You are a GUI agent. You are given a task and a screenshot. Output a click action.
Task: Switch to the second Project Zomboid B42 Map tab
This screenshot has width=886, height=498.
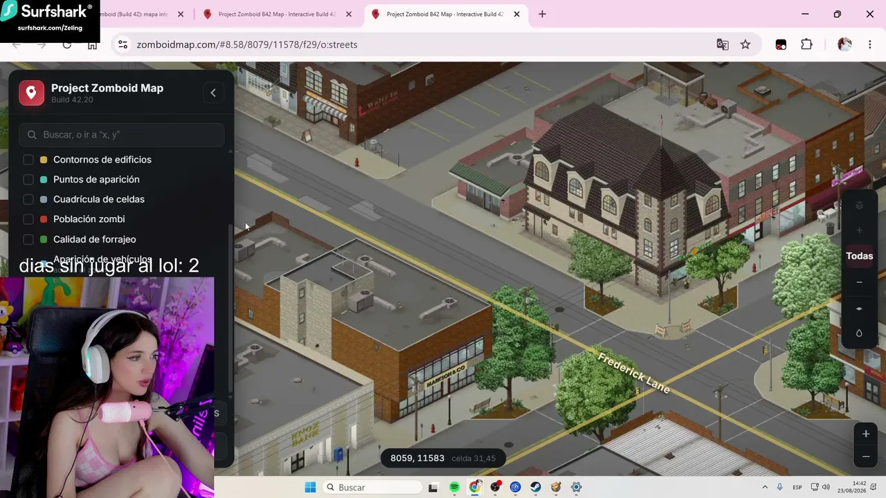(276, 14)
